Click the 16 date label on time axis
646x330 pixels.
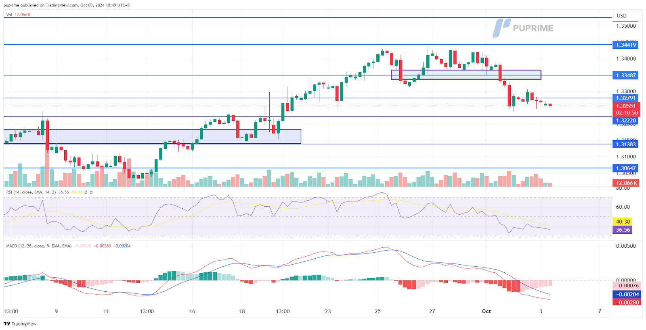[192, 311]
